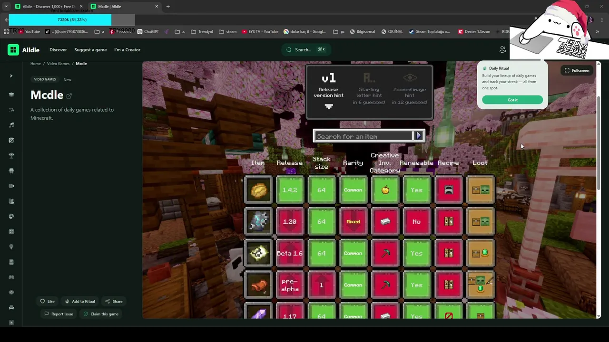This screenshot has height=342, width=609.
Task: Click the Beta 1.6 row item icon
Action: pyautogui.click(x=258, y=253)
